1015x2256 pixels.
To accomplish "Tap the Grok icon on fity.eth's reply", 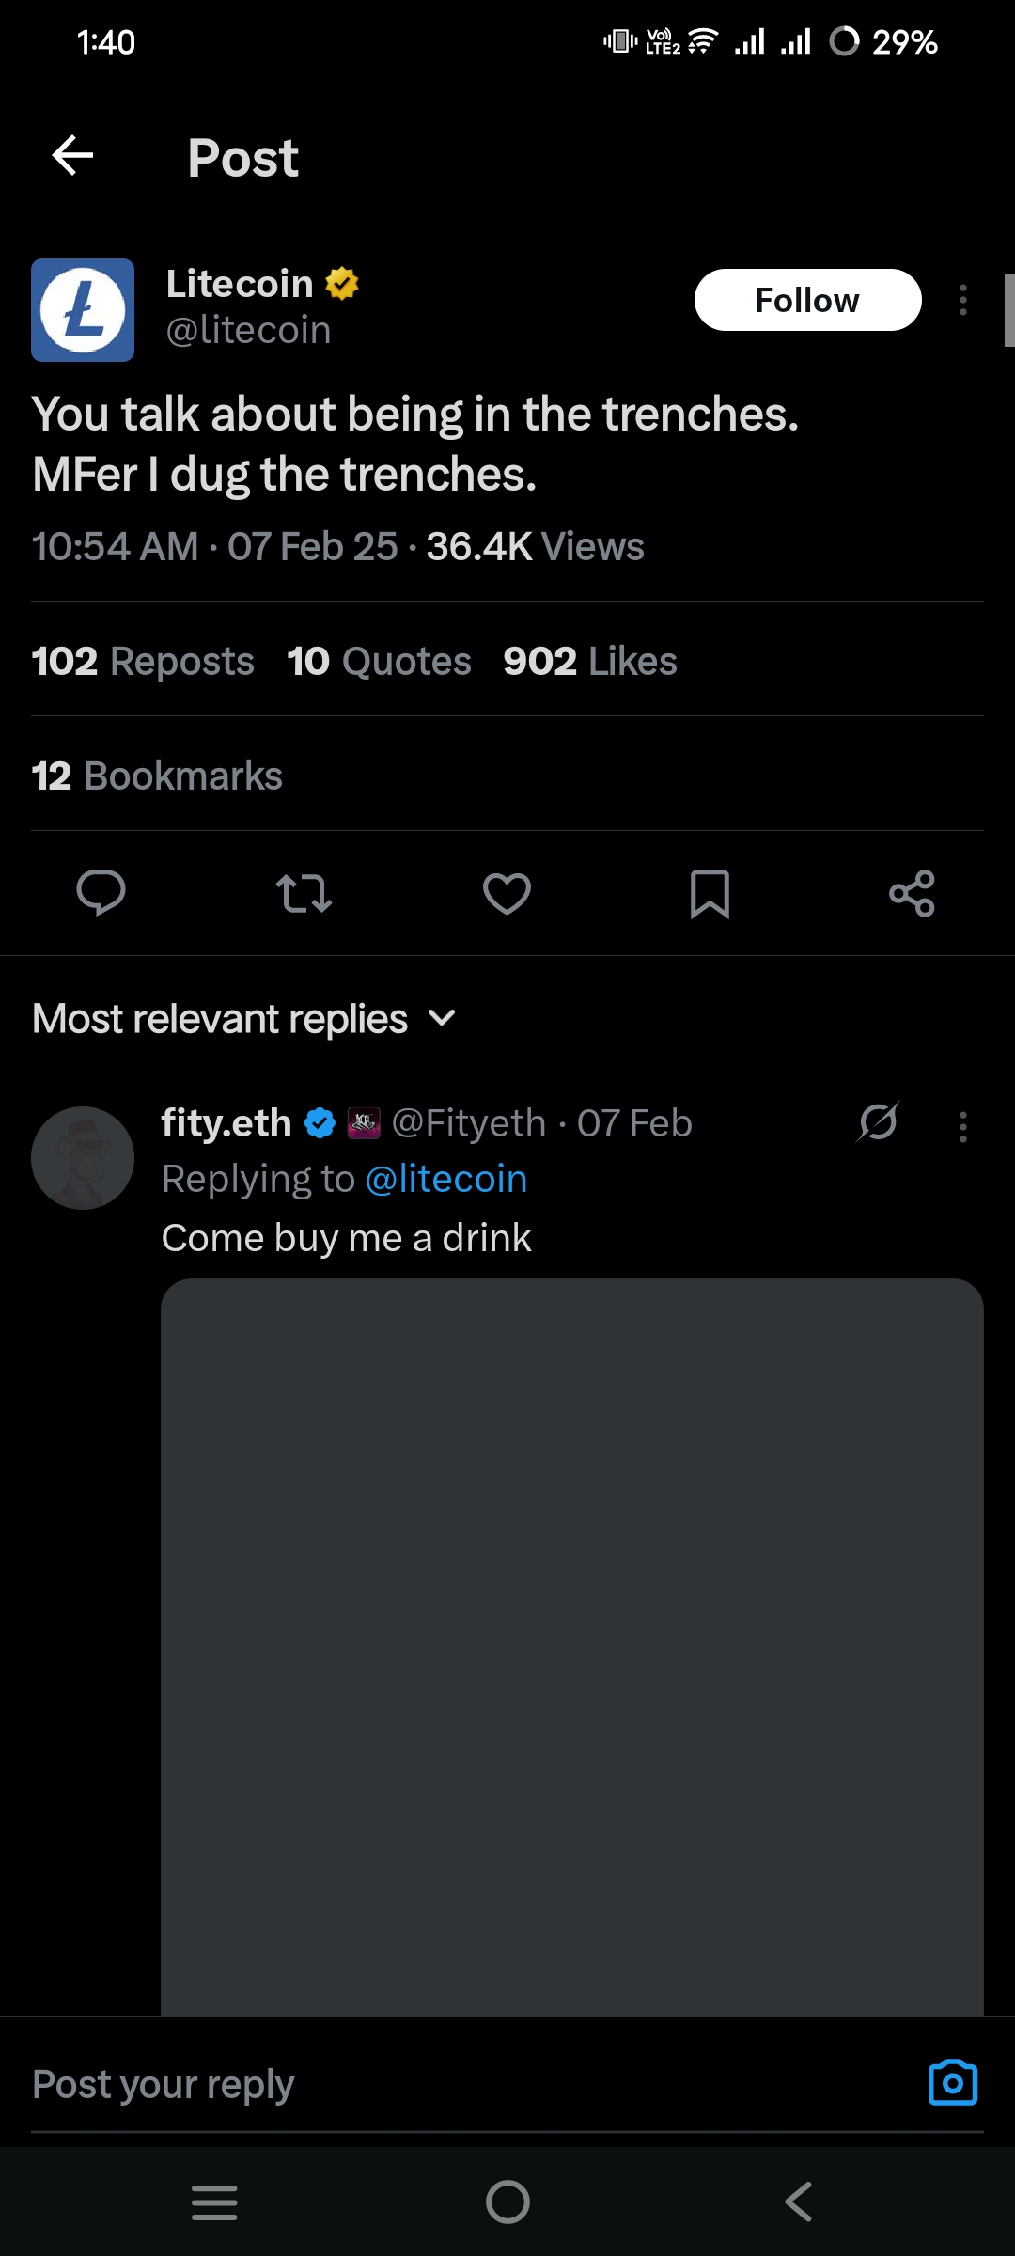I will point(878,1122).
